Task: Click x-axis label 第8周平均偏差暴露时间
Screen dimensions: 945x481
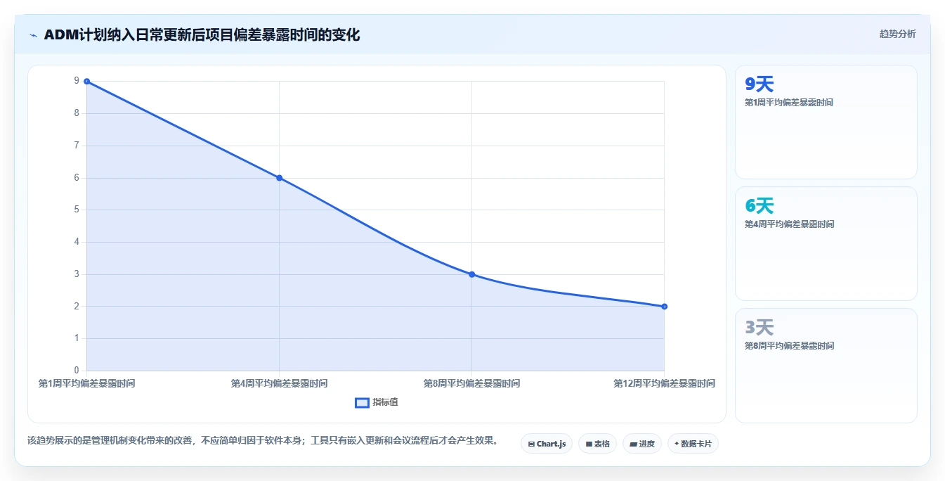Action: [x=471, y=383]
